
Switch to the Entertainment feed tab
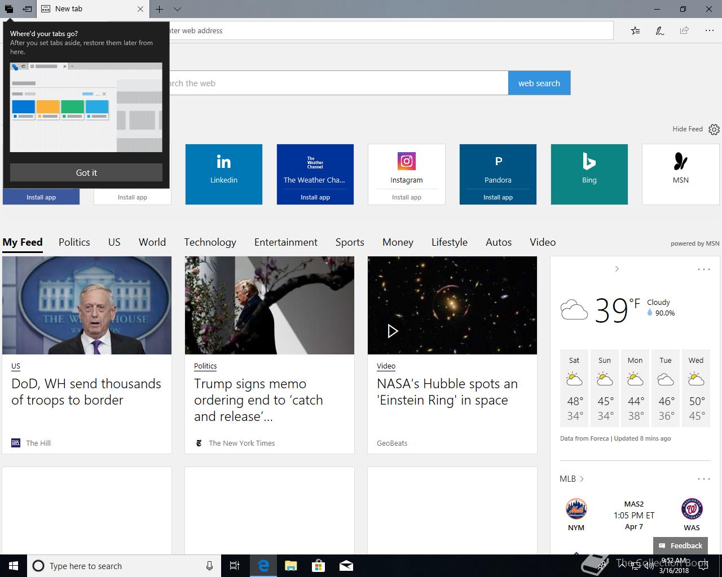click(286, 242)
